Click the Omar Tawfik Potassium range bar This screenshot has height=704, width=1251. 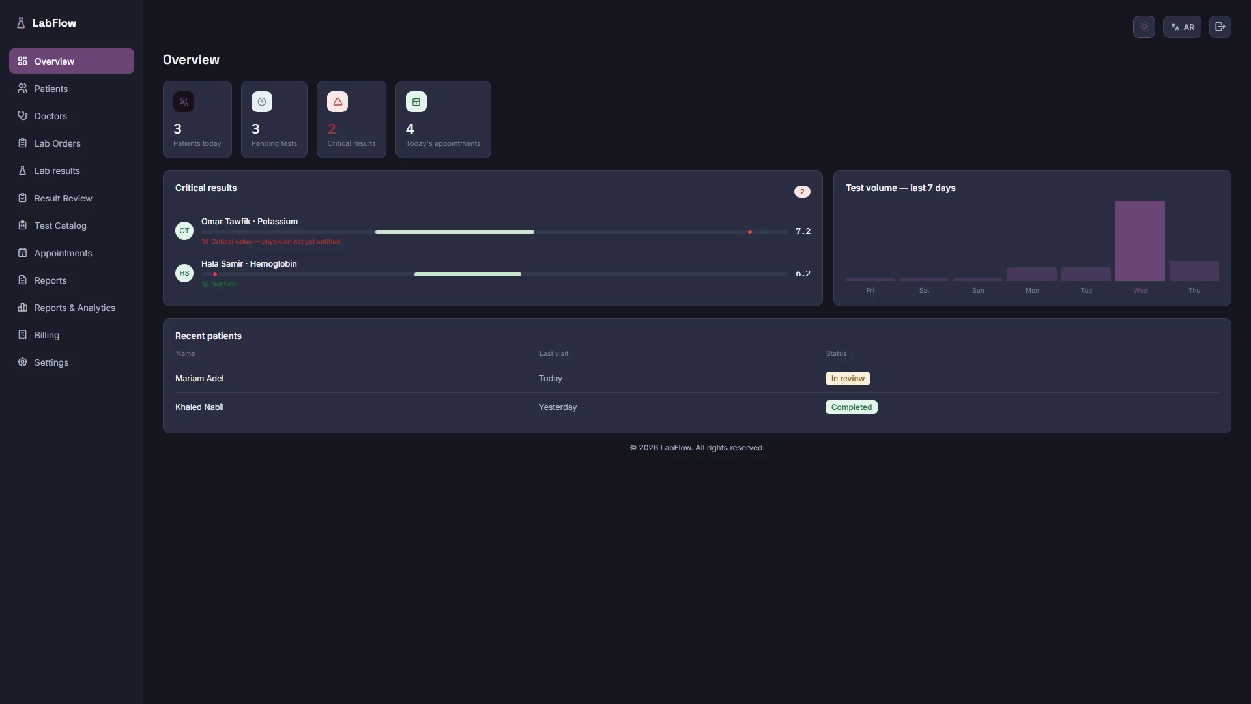coord(494,232)
